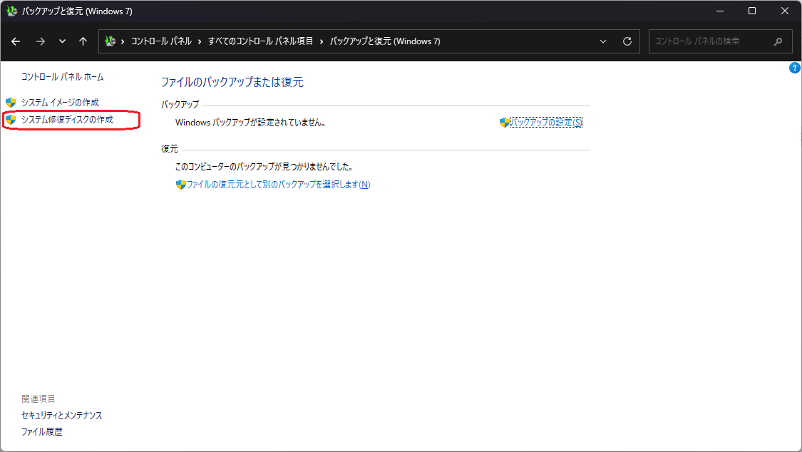Expand chevron after the address bar icon
Viewport: 802px width, 452px height.
point(123,41)
